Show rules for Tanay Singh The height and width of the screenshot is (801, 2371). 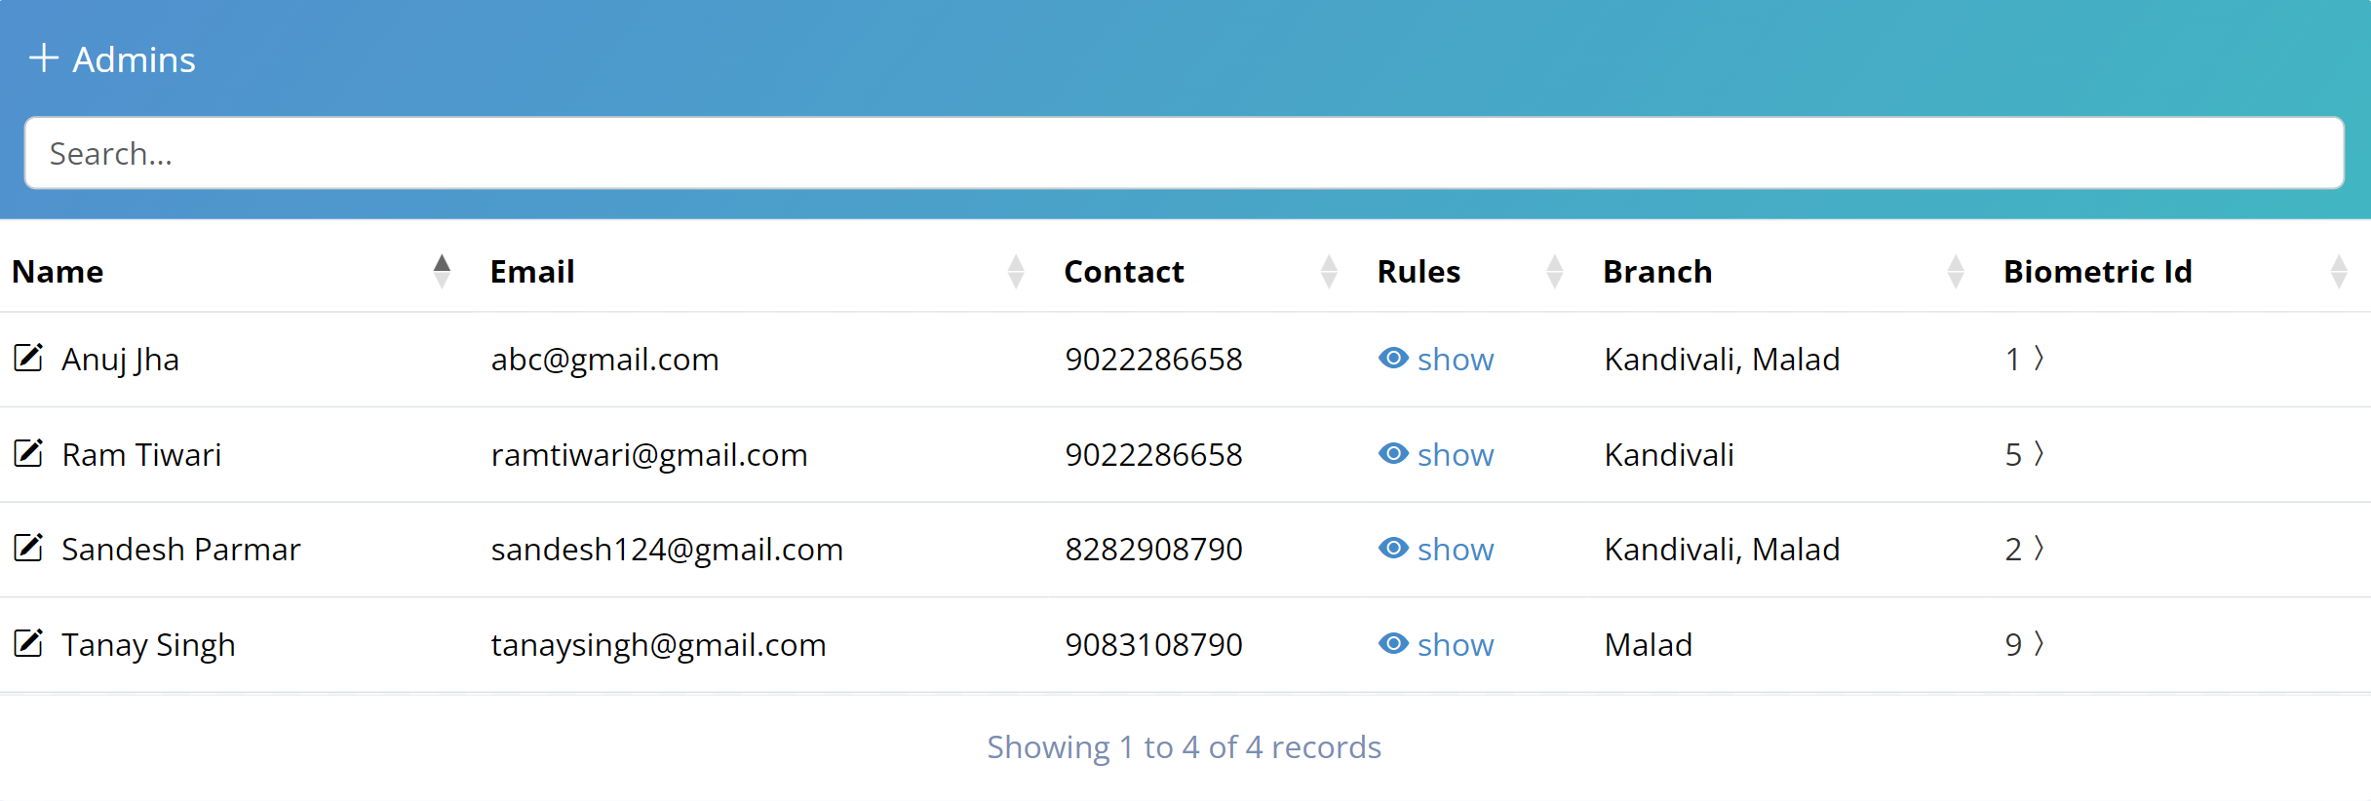[x=1436, y=644]
